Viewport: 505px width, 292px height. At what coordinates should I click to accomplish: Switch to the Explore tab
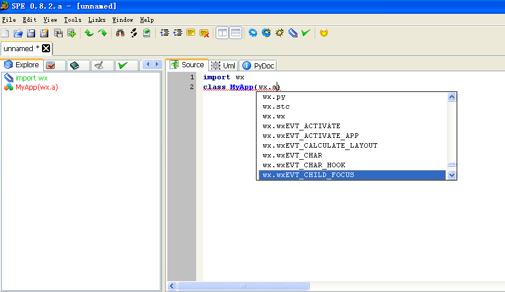[22, 65]
